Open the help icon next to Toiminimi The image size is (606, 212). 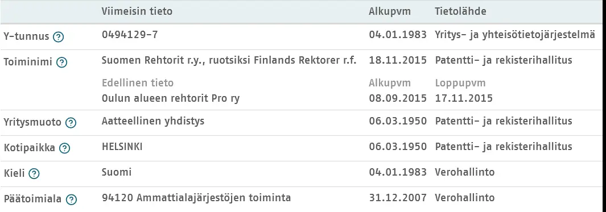[x=62, y=63]
